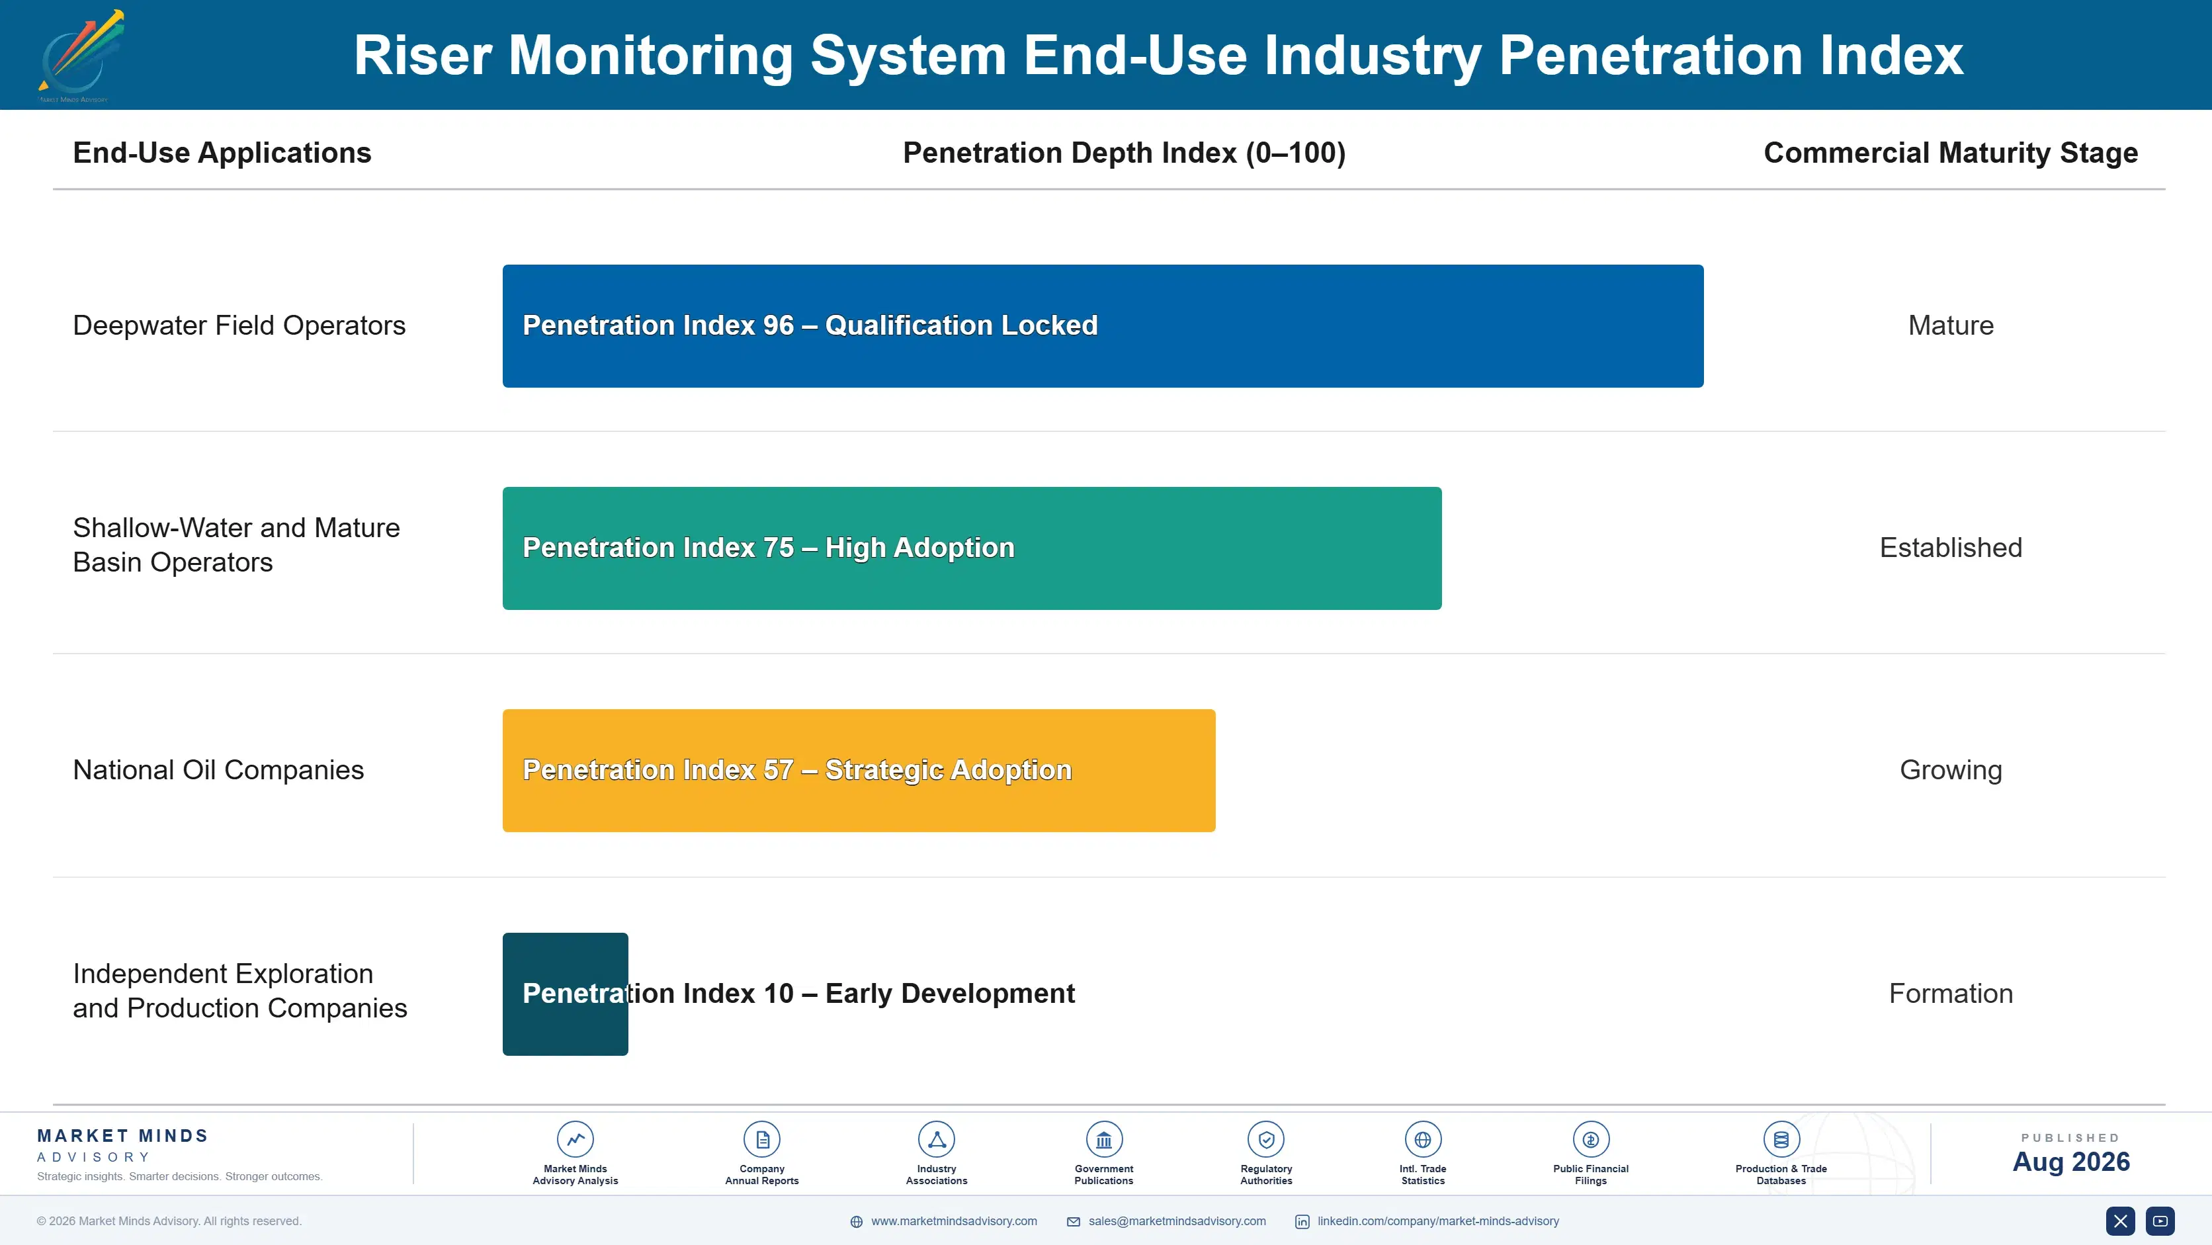Select the blue Penetration Index 96 bar

1103,325
